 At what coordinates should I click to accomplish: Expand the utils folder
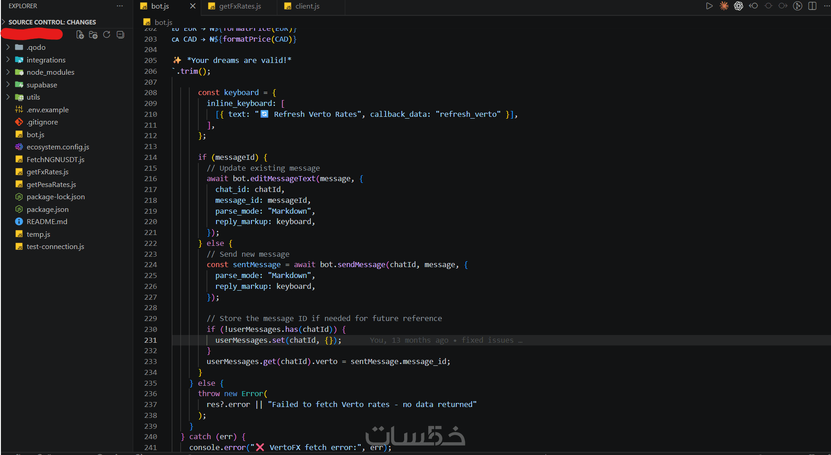(x=33, y=97)
